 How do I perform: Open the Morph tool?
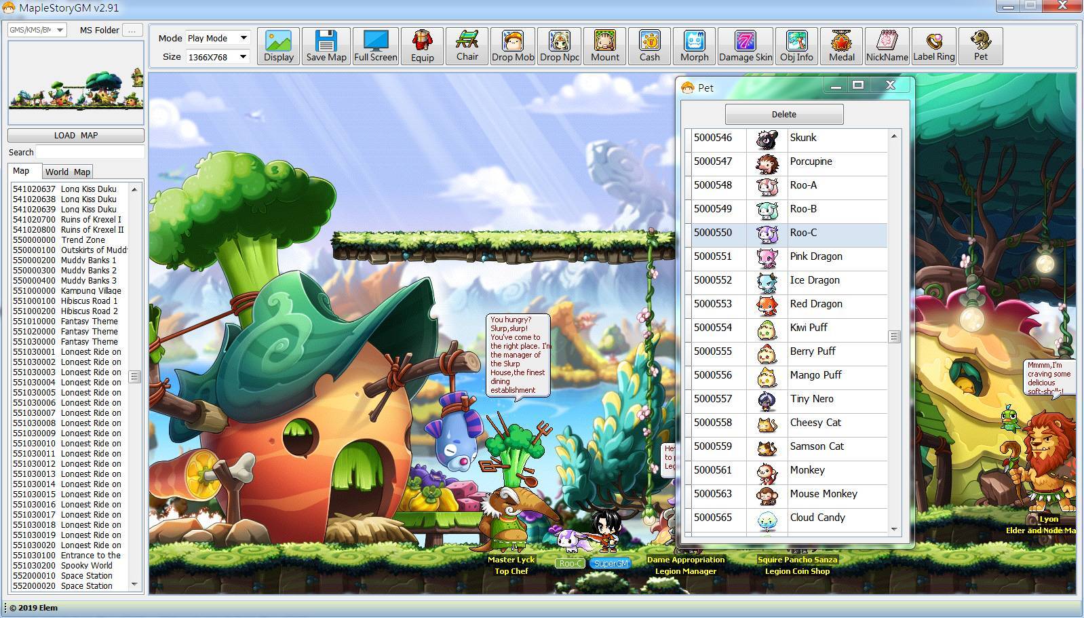694,46
